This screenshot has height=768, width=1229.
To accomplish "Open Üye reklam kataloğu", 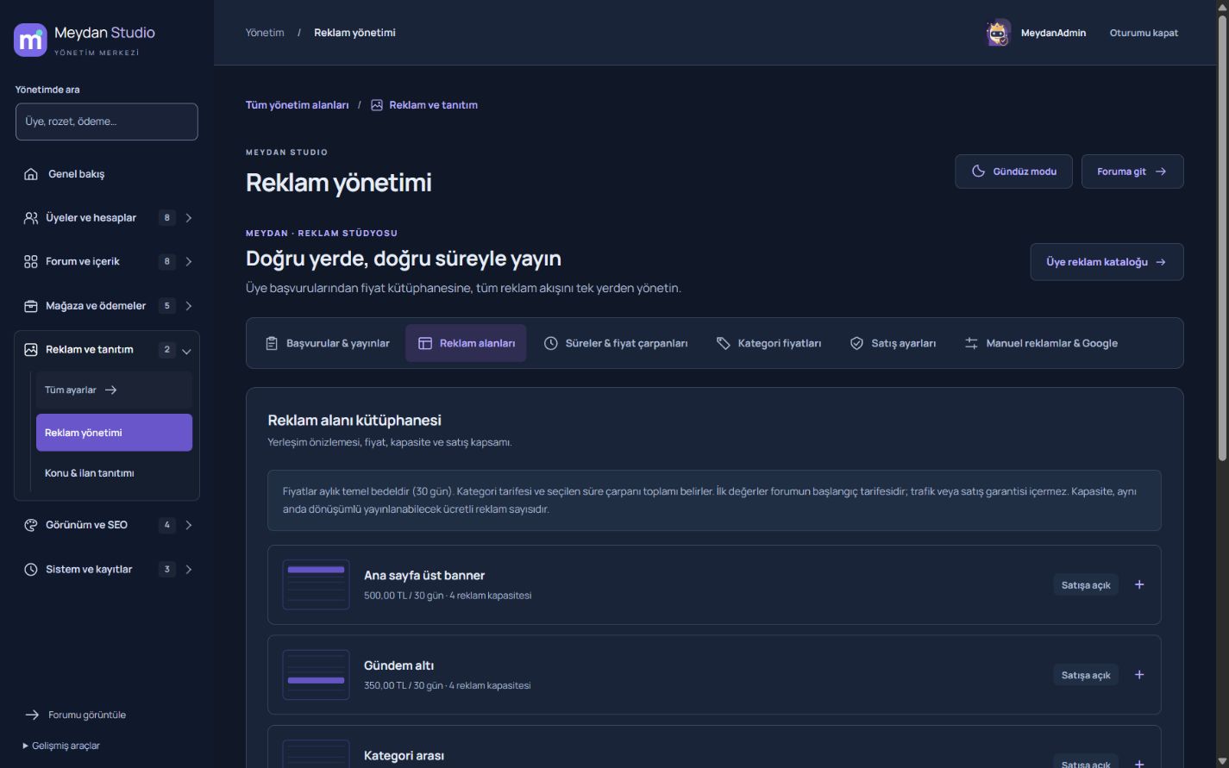I will click(1107, 262).
